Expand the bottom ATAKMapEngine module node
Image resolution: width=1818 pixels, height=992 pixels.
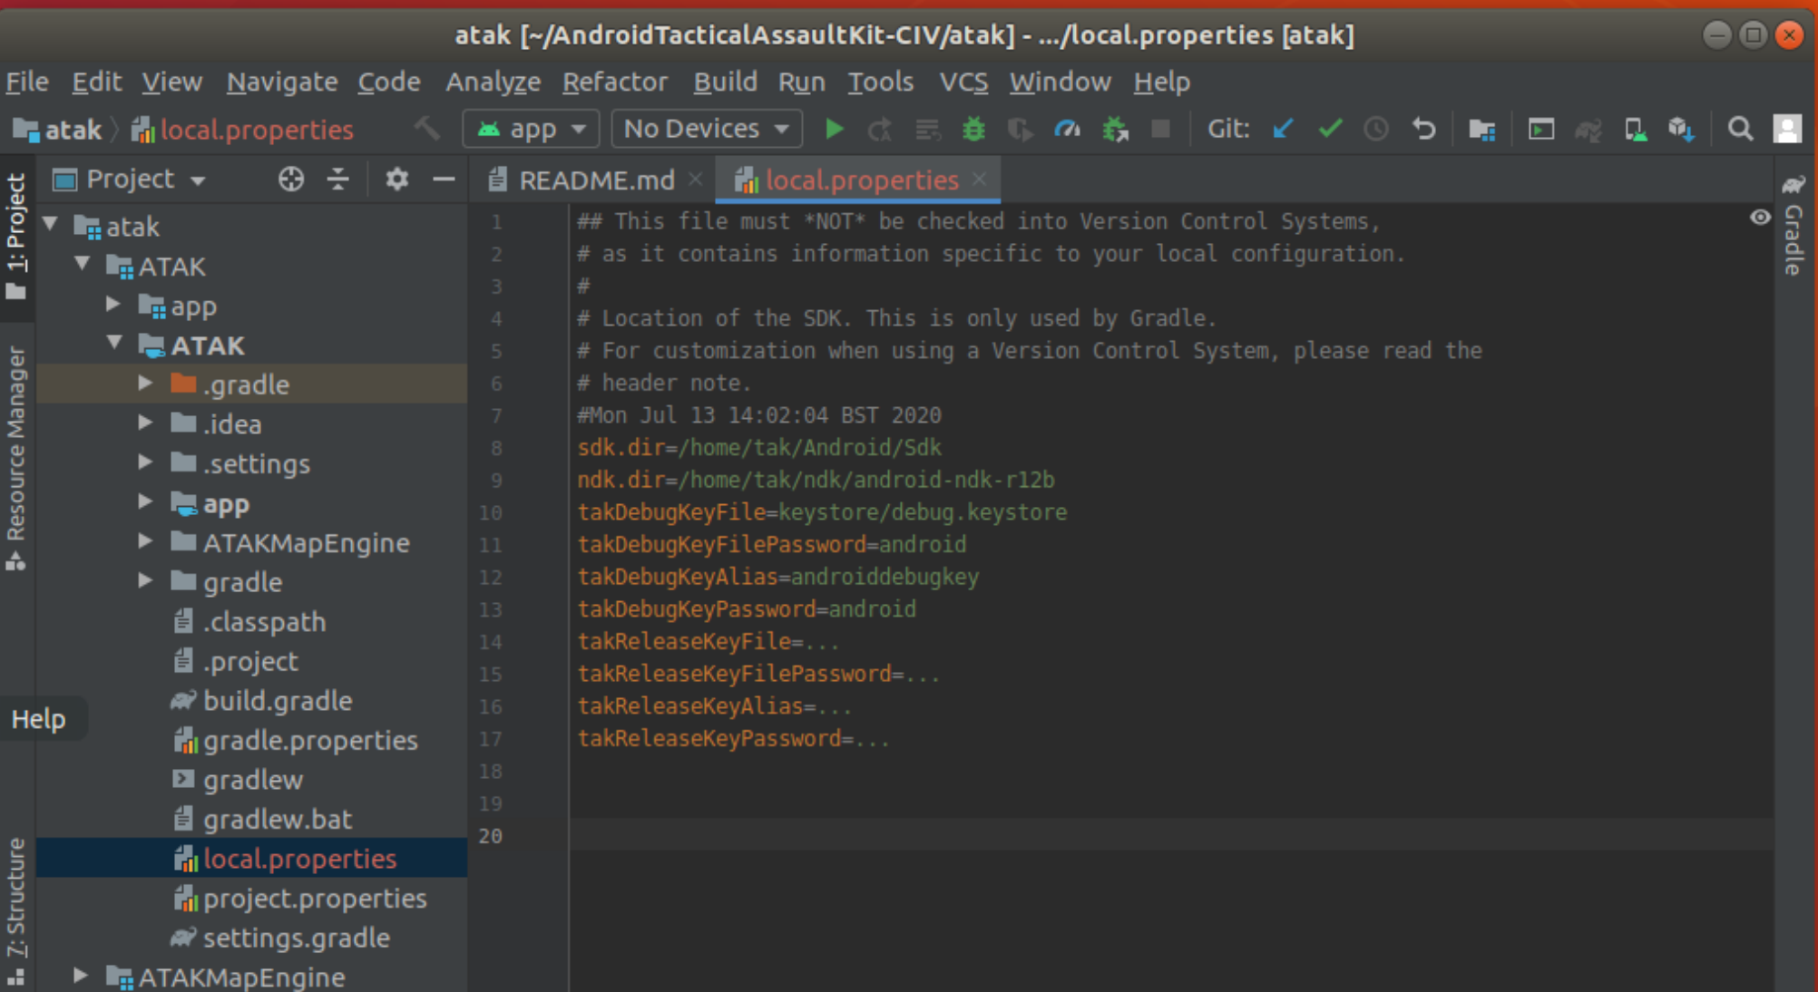coord(81,976)
